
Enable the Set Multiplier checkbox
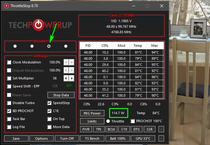click(9, 78)
